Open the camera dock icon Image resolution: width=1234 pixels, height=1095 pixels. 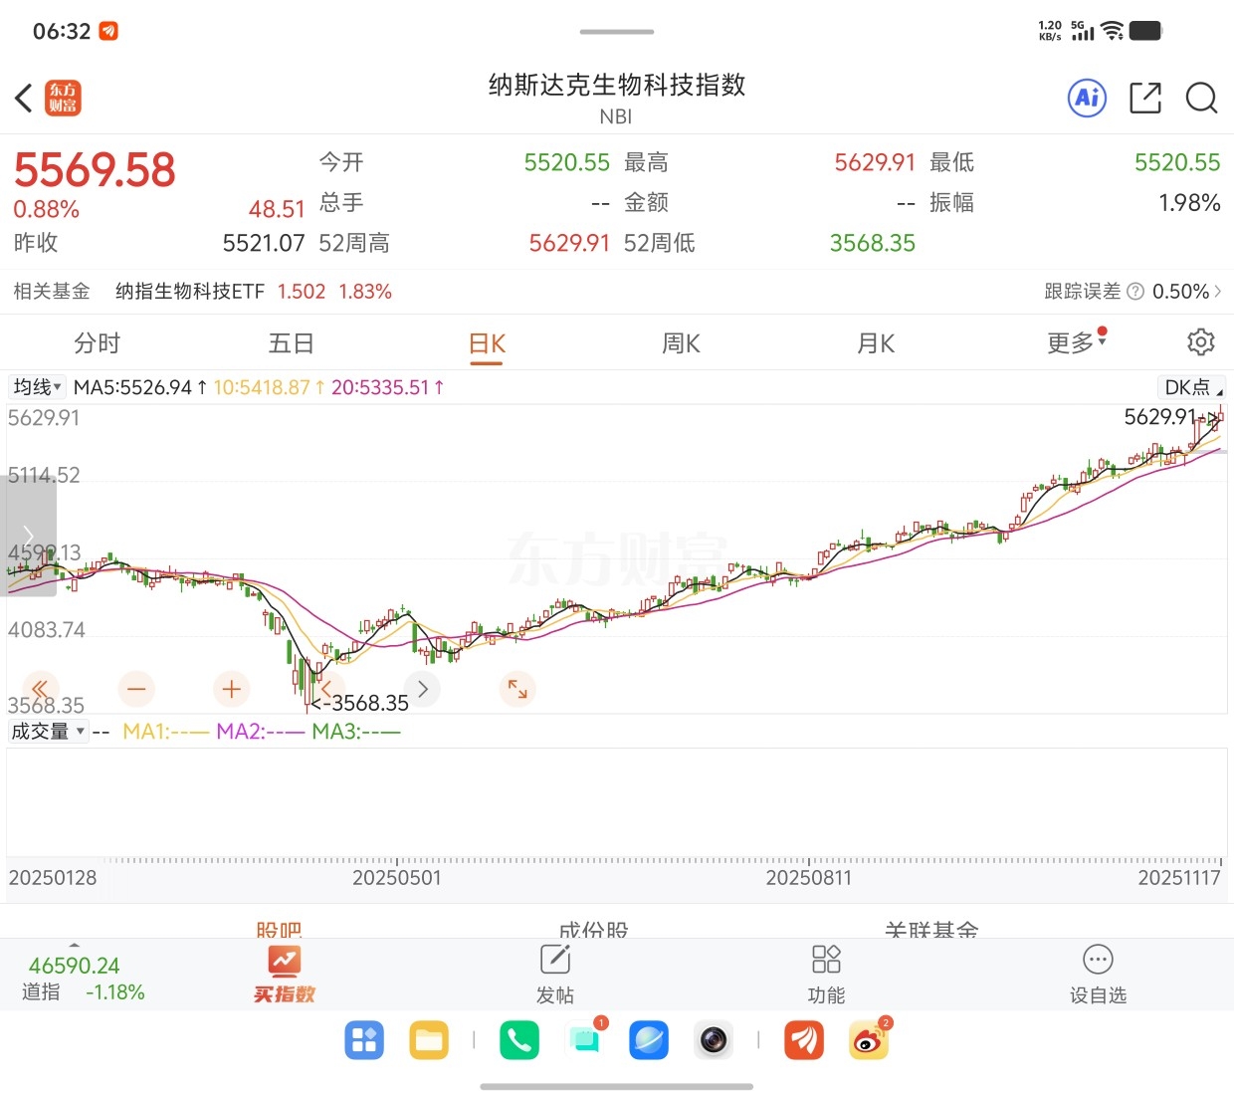click(714, 1040)
